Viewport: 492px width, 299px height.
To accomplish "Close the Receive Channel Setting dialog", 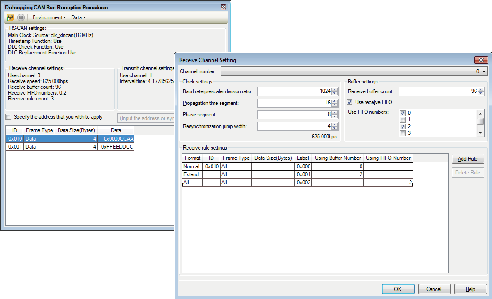I will 481,60.
